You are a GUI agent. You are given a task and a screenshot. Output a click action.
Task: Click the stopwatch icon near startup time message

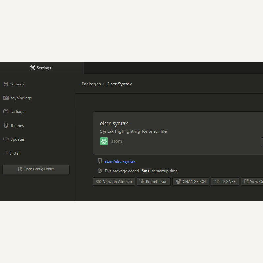click(x=100, y=171)
